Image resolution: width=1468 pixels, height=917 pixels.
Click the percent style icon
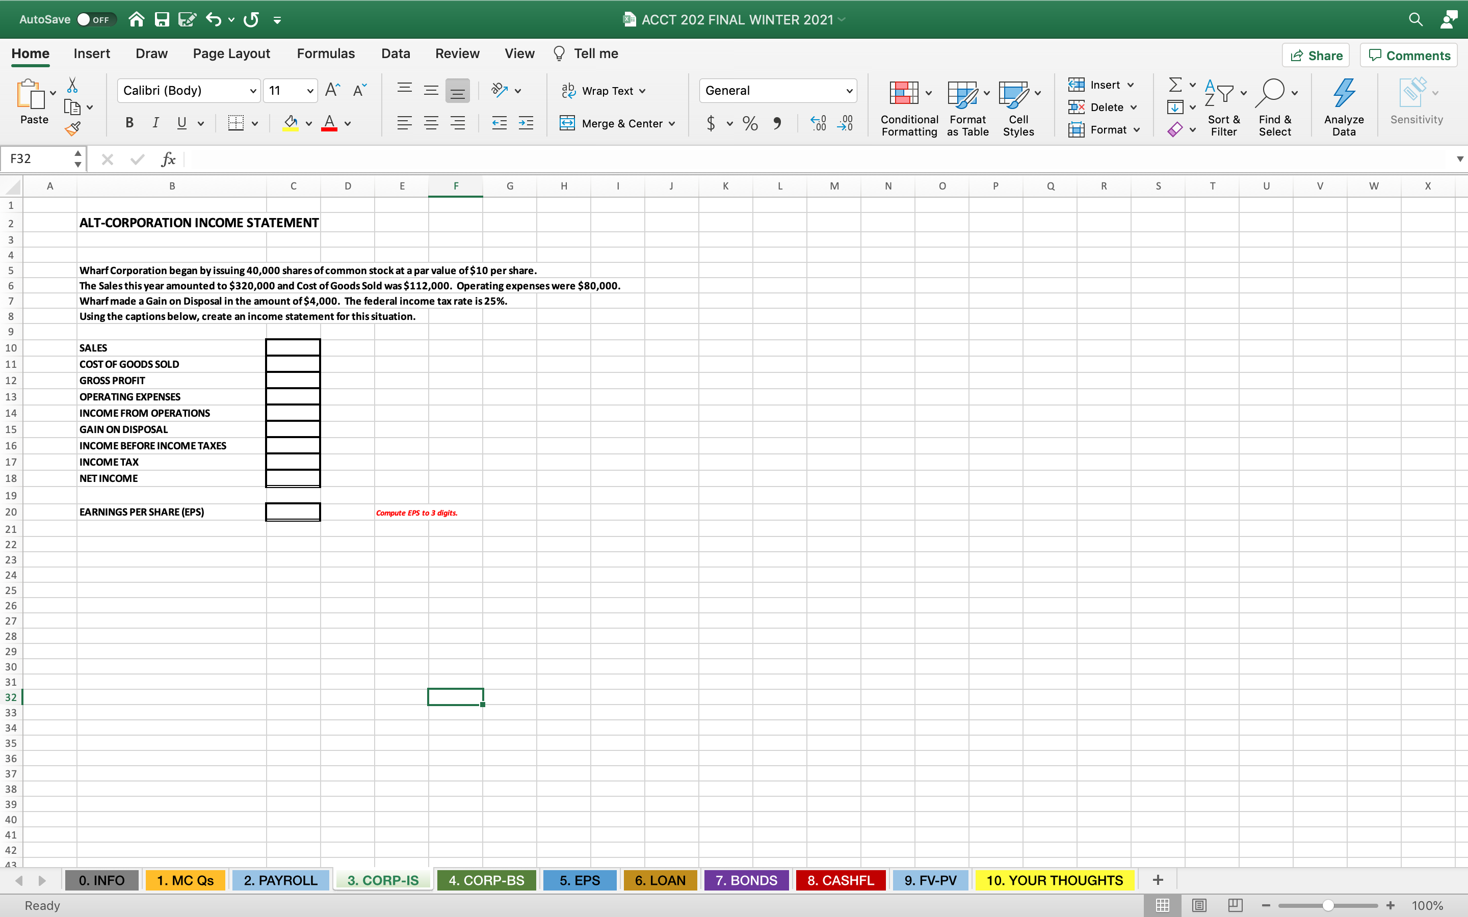(x=750, y=123)
